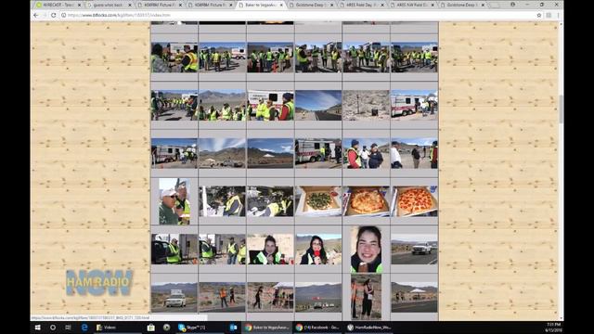The height and width of the screenshot is (334, 594).
Task: Open the media player taskbar icon
Action: 166,328
